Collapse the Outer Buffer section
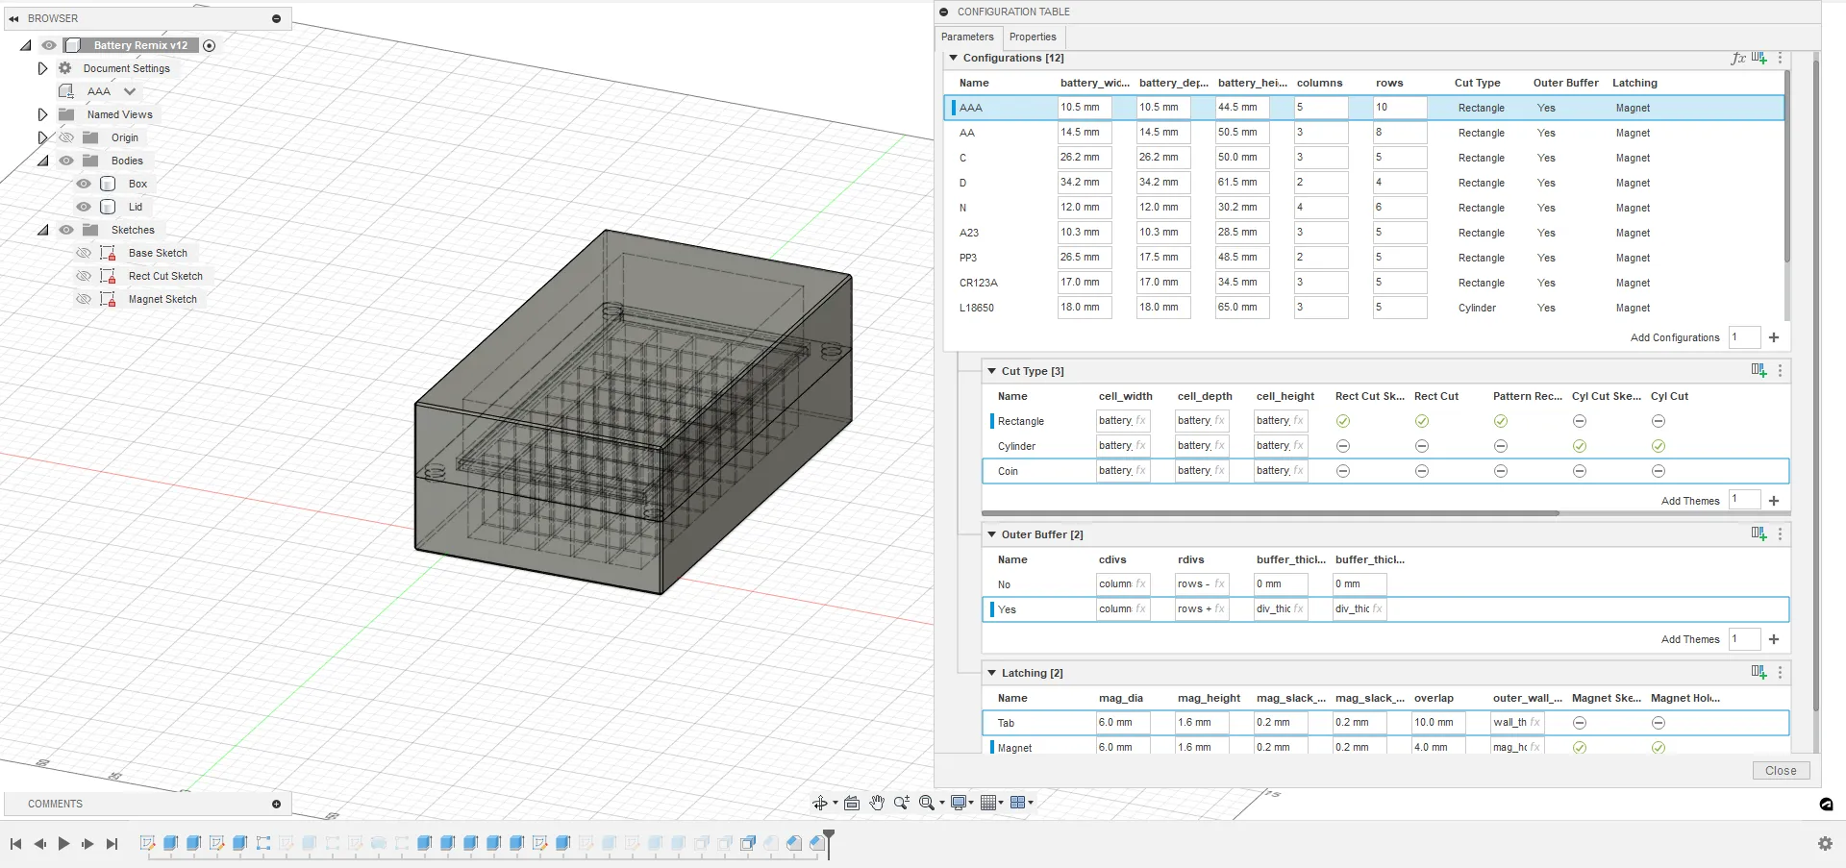Screen dimensions: 1846x868 tap(991, 534)
